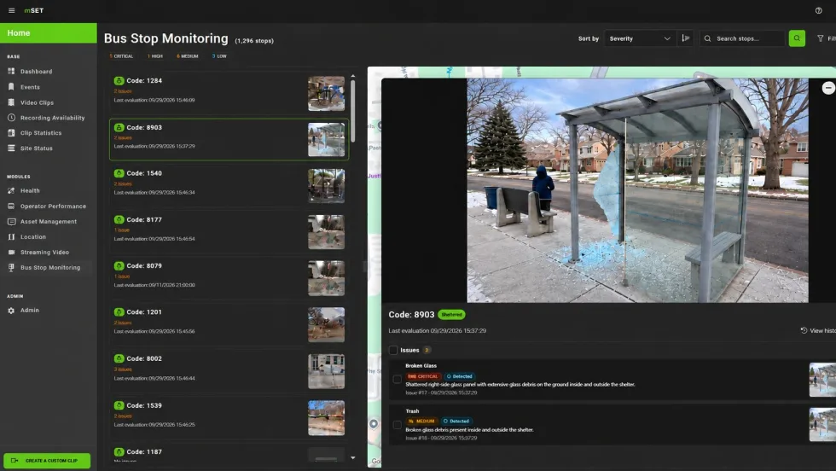The width and height of the screenshot is (836, 471).
Task: Filter by Critical severity tag
Action: click(121, 56)
